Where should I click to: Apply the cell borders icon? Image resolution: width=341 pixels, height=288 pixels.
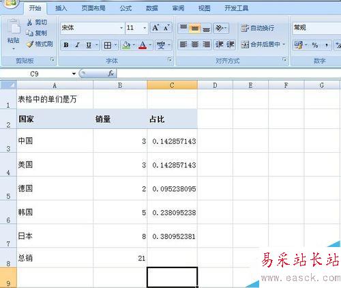point(108,45)
